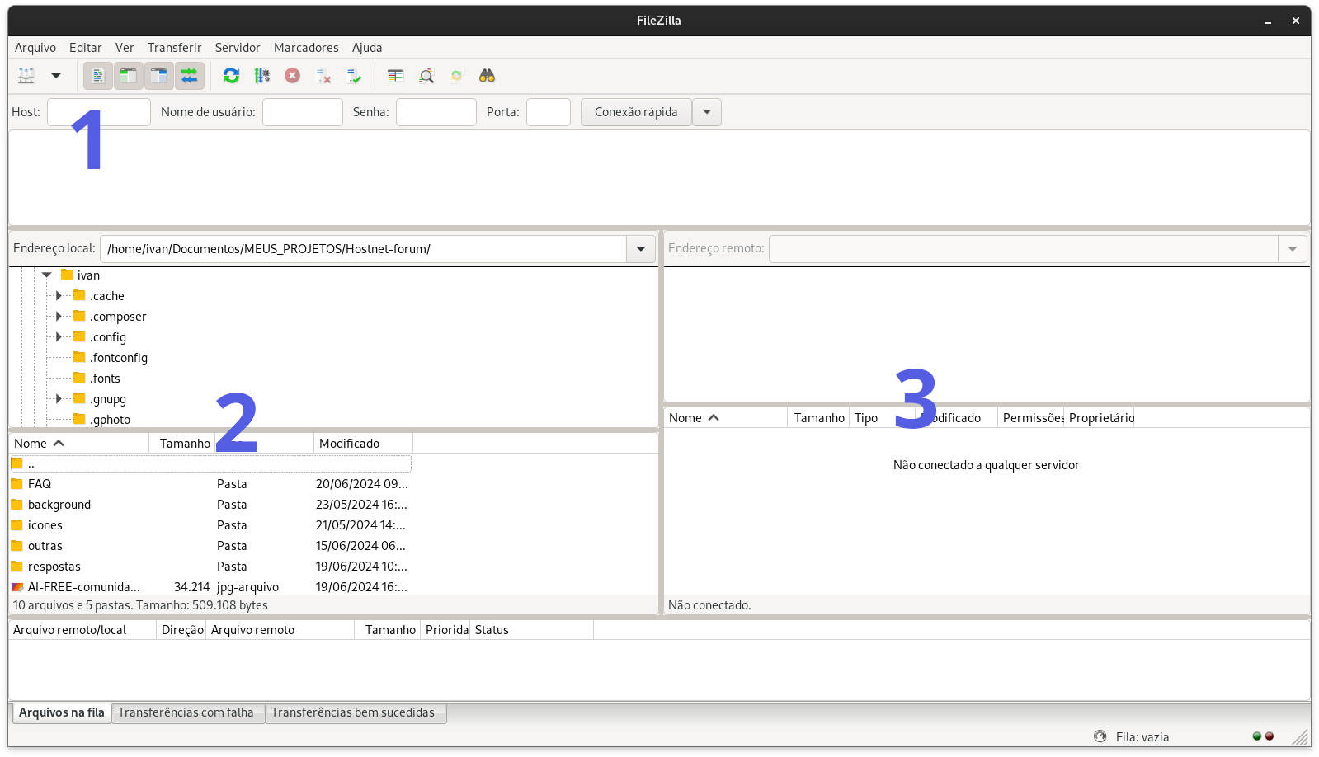
Task: Expand the .gnupg folder
Action: (59, 398)
